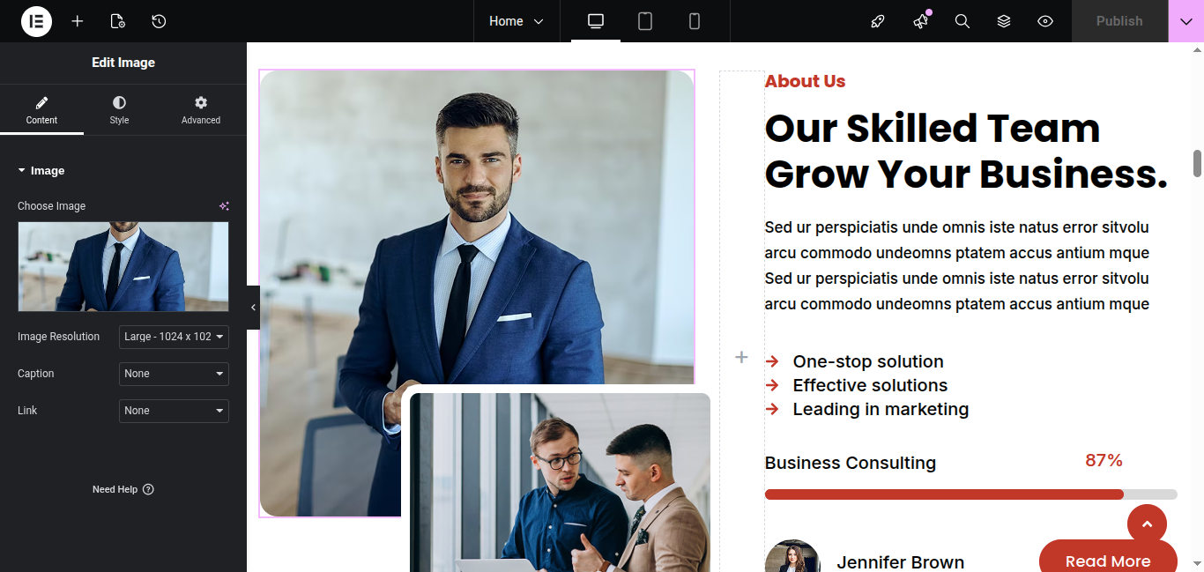
Task: Open the Caption dropdown
Action: [174, 374]
